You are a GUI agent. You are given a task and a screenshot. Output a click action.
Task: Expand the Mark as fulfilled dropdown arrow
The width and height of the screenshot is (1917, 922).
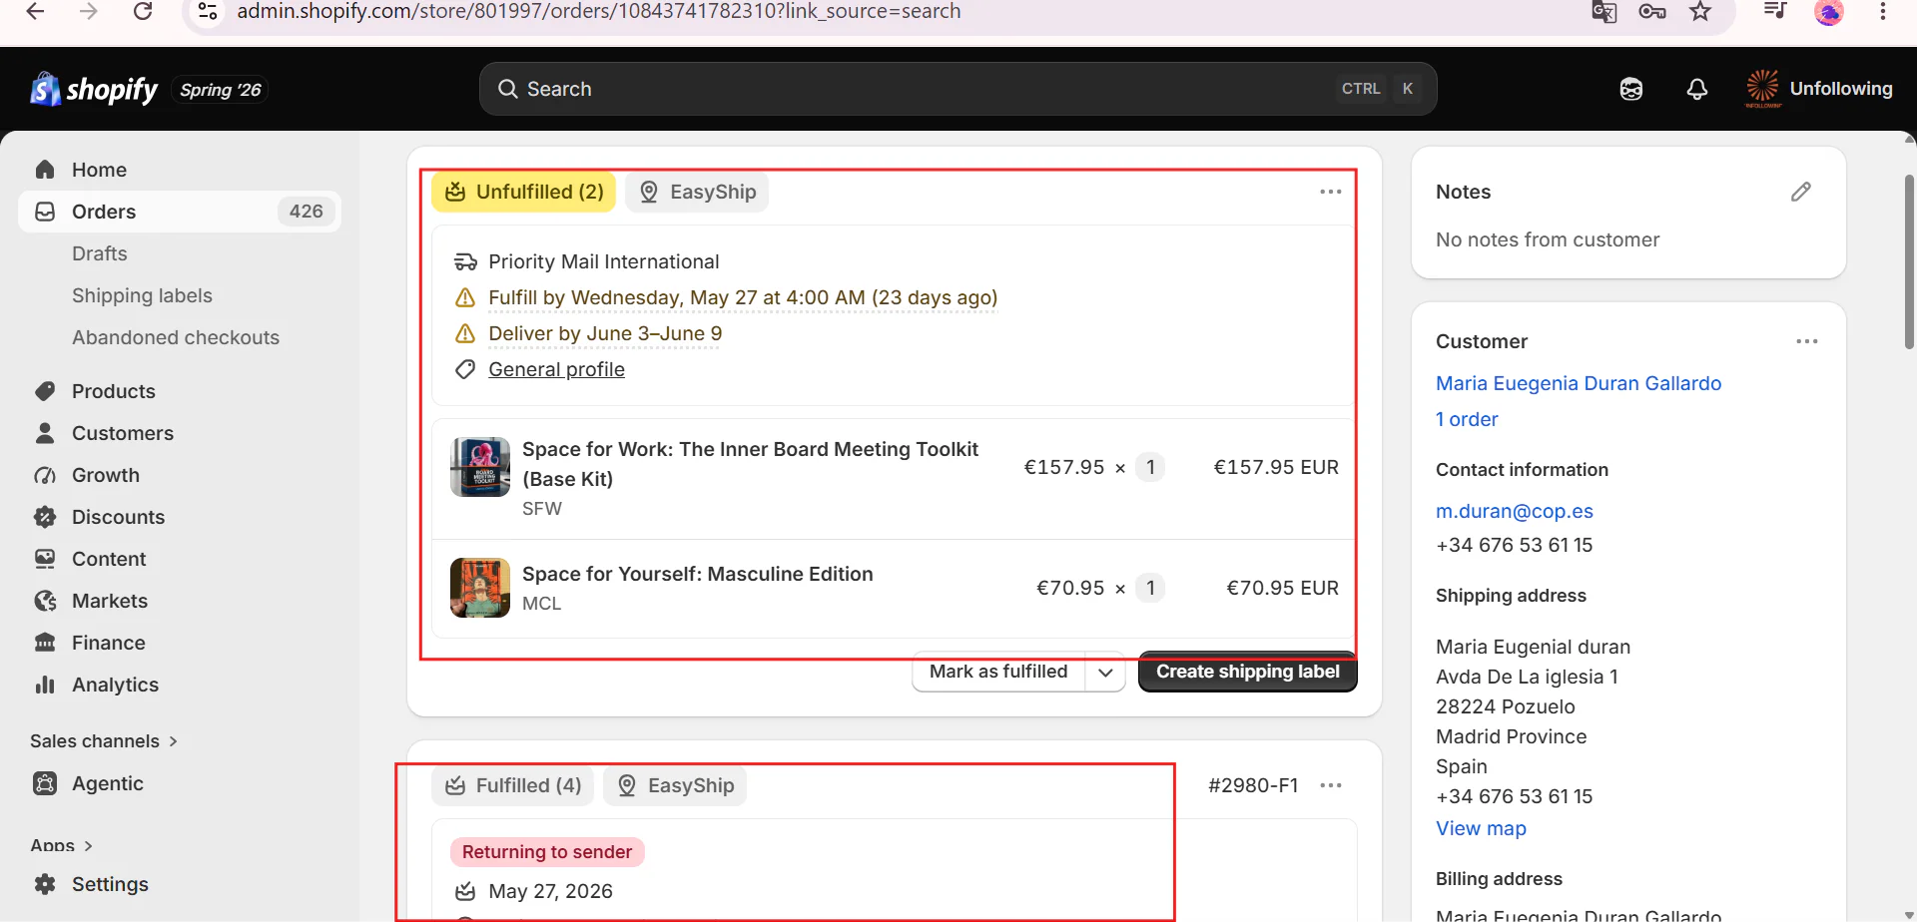(1105, 672)
